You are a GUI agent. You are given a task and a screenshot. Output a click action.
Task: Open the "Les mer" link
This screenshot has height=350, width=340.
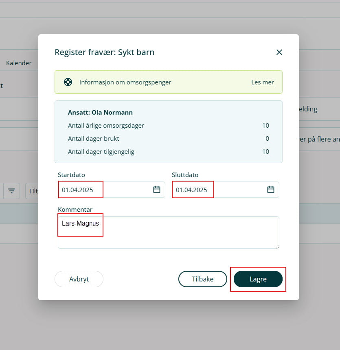(263, 82)
